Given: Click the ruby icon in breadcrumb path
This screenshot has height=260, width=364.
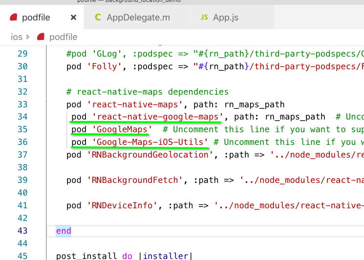Looking at the screenshot, I should tap(41, 37).
